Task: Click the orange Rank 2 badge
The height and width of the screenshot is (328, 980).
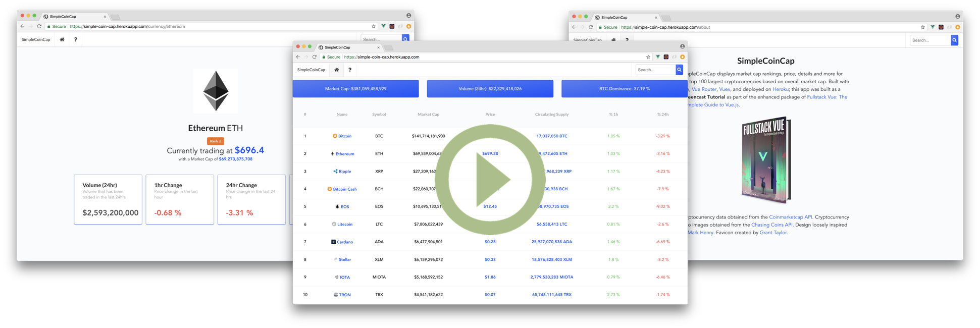Action: 216,141
